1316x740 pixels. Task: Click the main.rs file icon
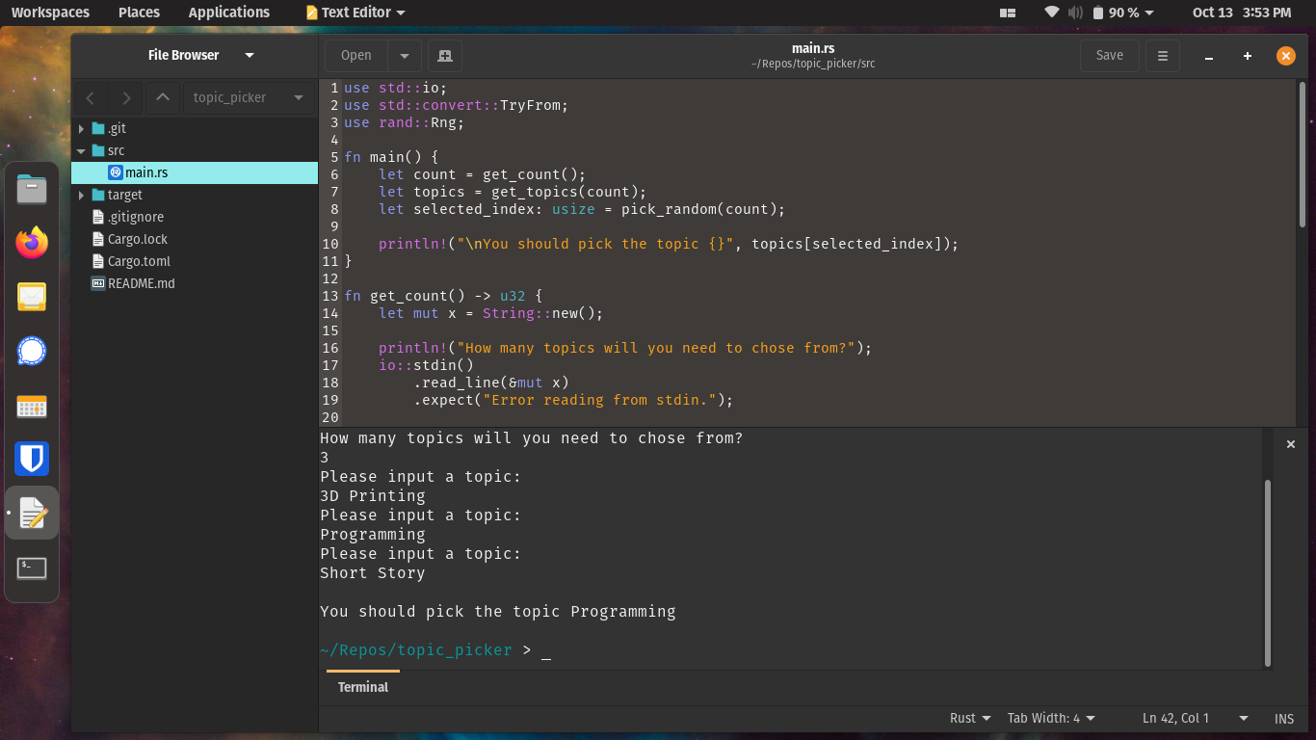pyautogui.click(x=116, y=172)
